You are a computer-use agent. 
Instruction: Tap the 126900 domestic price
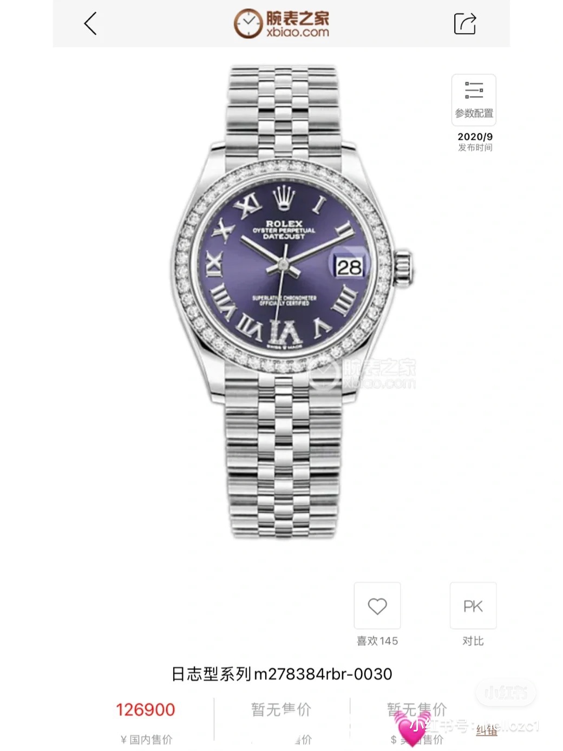[x=146, y=710]
